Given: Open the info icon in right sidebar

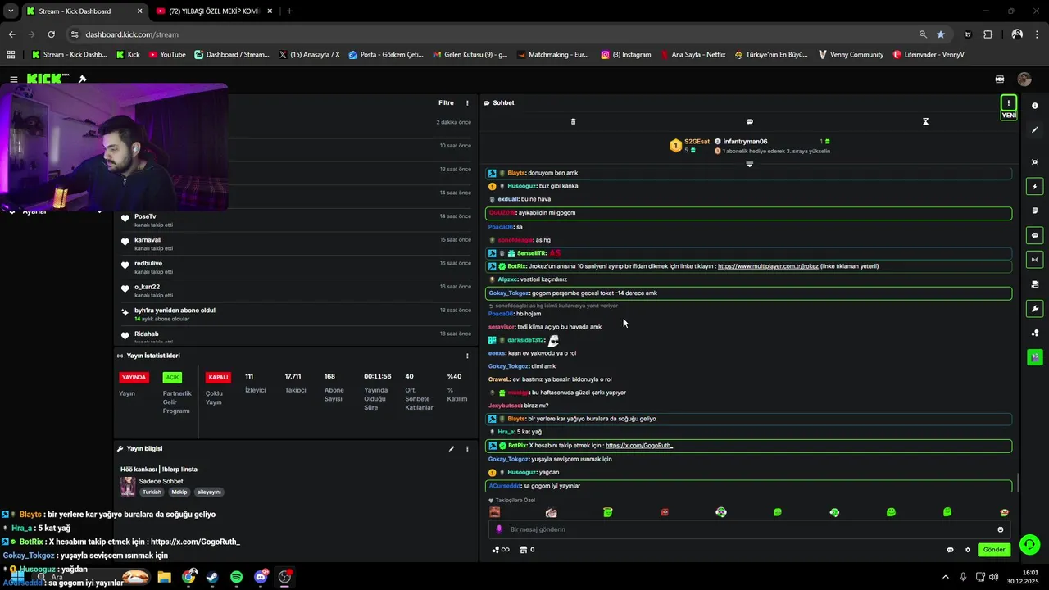Looking at the screenshot, I should pyautogui.click(x=1035, y=106).
